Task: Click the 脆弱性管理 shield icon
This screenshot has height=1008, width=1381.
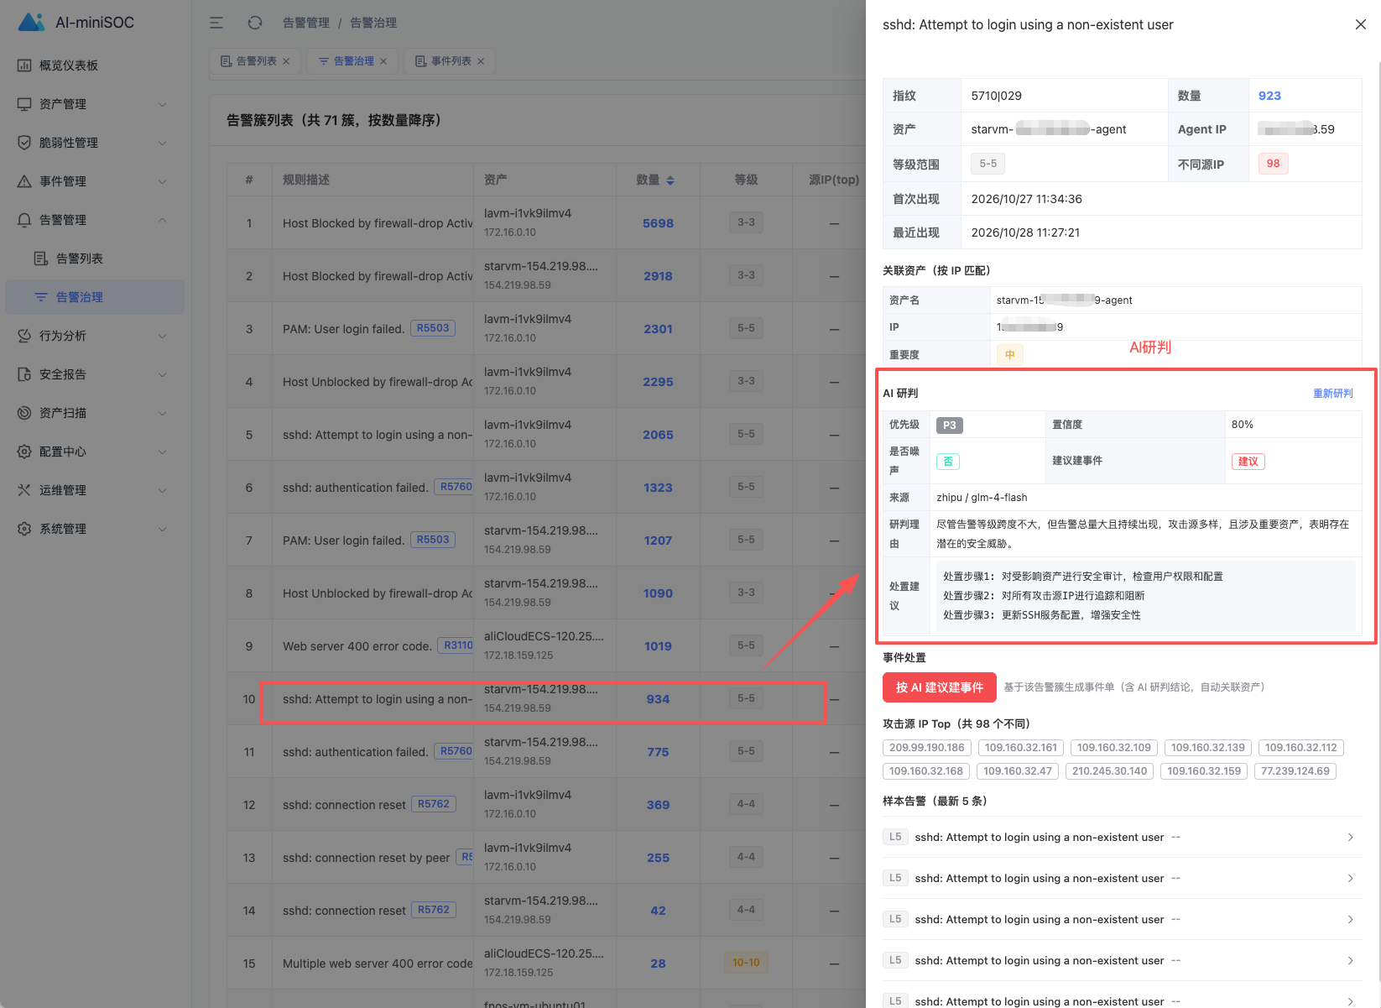Action: pyautogui.click(x=24, y=143)
